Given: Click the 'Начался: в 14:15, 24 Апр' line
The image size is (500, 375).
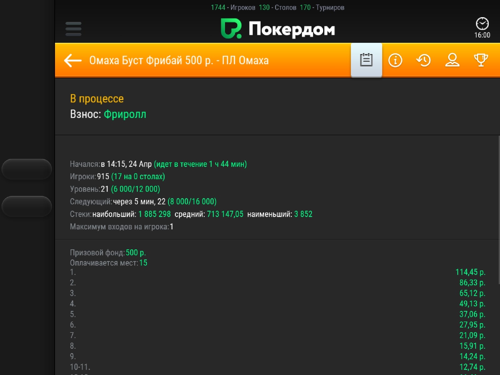Looking at the screenshot, I should click(x=158, y=164).
